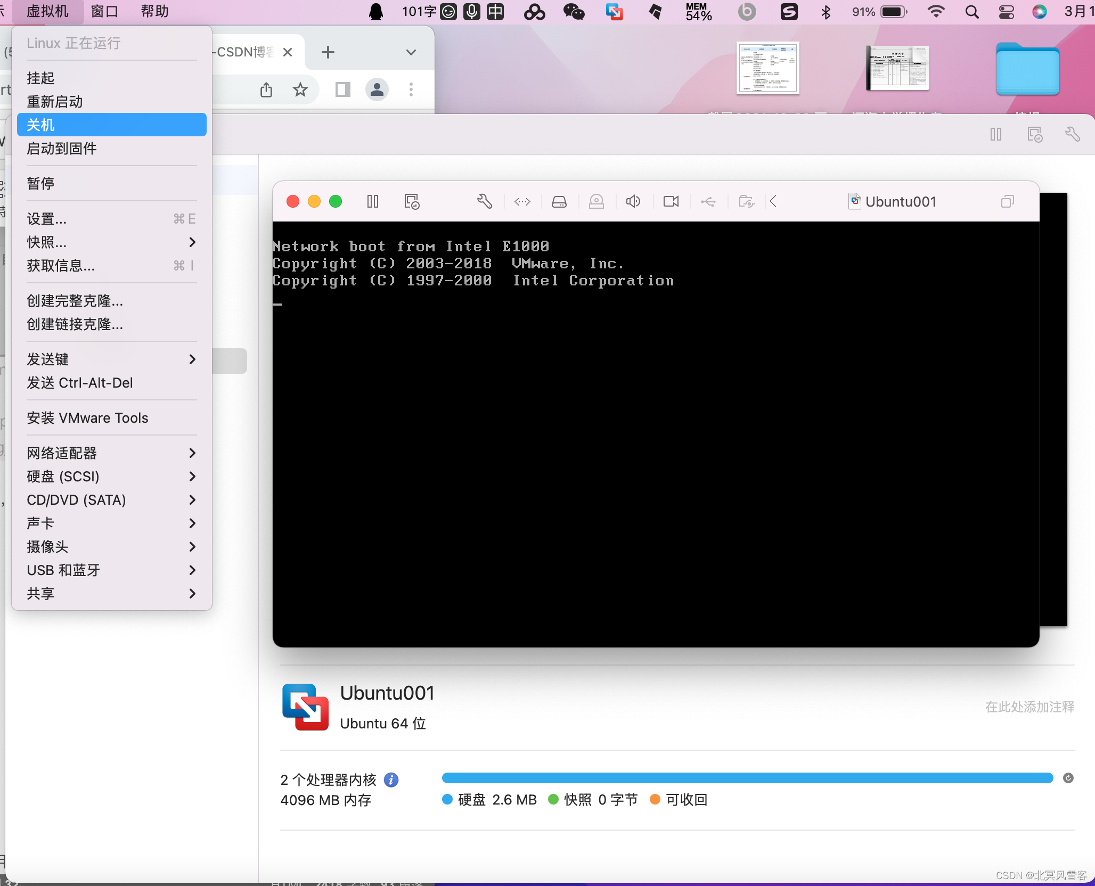Bookmark the page with star icon
Screen dimensions: 1095x886
pyautogui.click(x=300, y=89)
